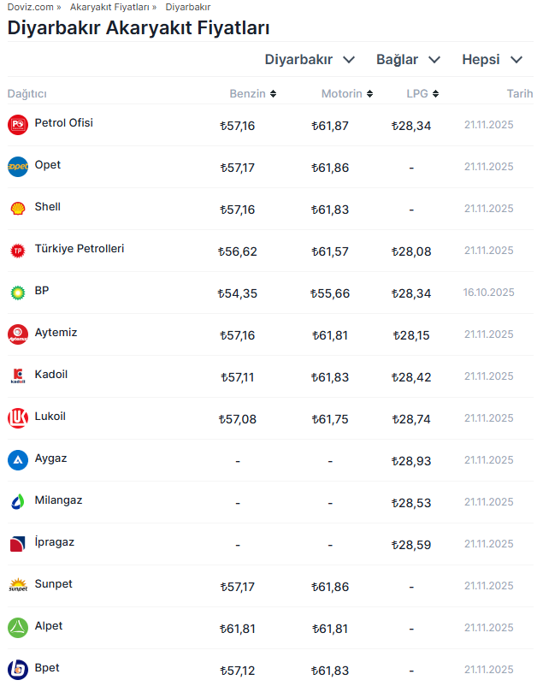Go to Doviz.com breadcrumb home
The width and height of the screenshot is (537, 686).
click(30, 7)
